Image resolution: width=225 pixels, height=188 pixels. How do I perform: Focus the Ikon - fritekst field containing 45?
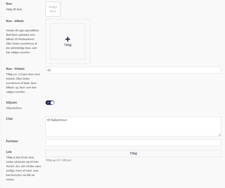[133, 70]
